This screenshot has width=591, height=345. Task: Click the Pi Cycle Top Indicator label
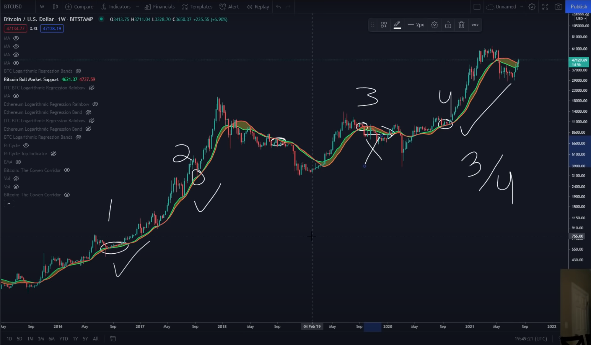tap(26, 154)
